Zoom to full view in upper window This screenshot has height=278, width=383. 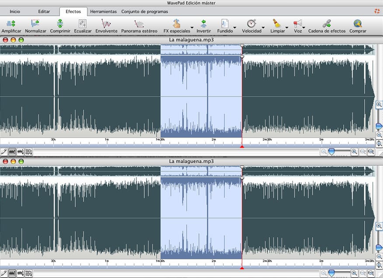(x=371, y=152)
